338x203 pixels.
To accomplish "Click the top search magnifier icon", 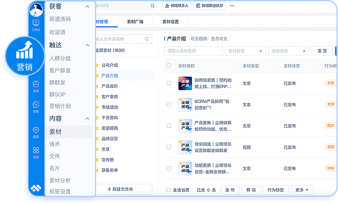I will click(x=152, y=6).
